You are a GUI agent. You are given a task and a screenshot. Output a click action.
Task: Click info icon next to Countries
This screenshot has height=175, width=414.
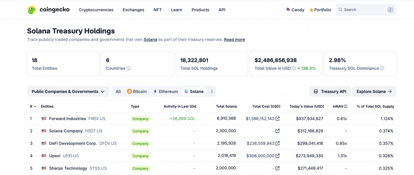coord(129,69)
